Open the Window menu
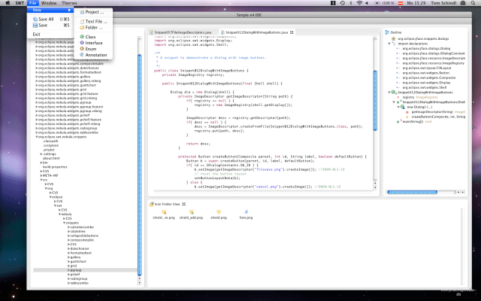This screenshot has width=481, height=301. [47, 4]
